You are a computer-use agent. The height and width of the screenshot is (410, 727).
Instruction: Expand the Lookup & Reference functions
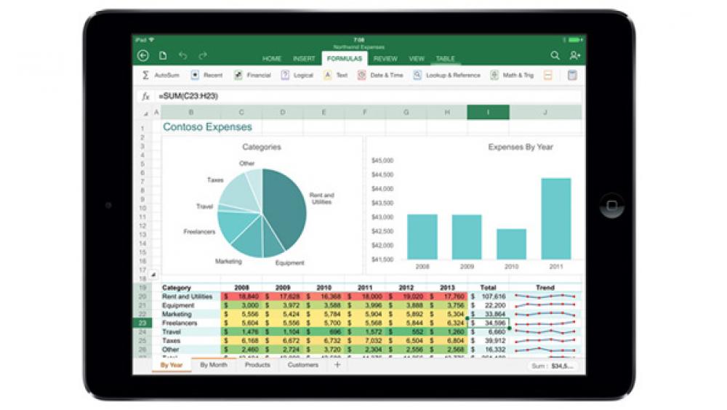(x=447, y=75)
